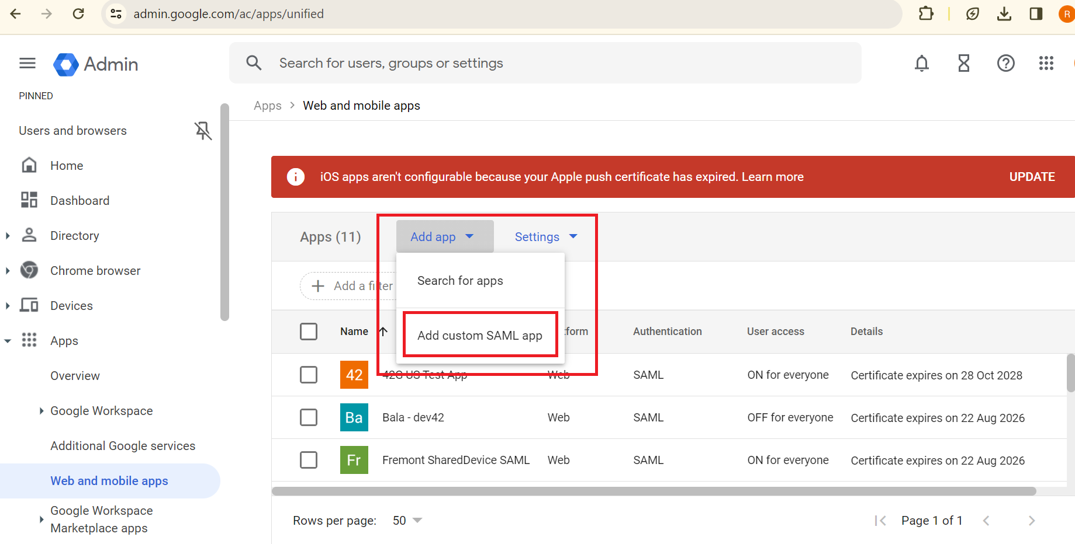Image resolution: width=1075 pixels, height=544 pixels.
Task: Click the Google Admin logo
Action: pyautogui.click(x=95, y=64)
